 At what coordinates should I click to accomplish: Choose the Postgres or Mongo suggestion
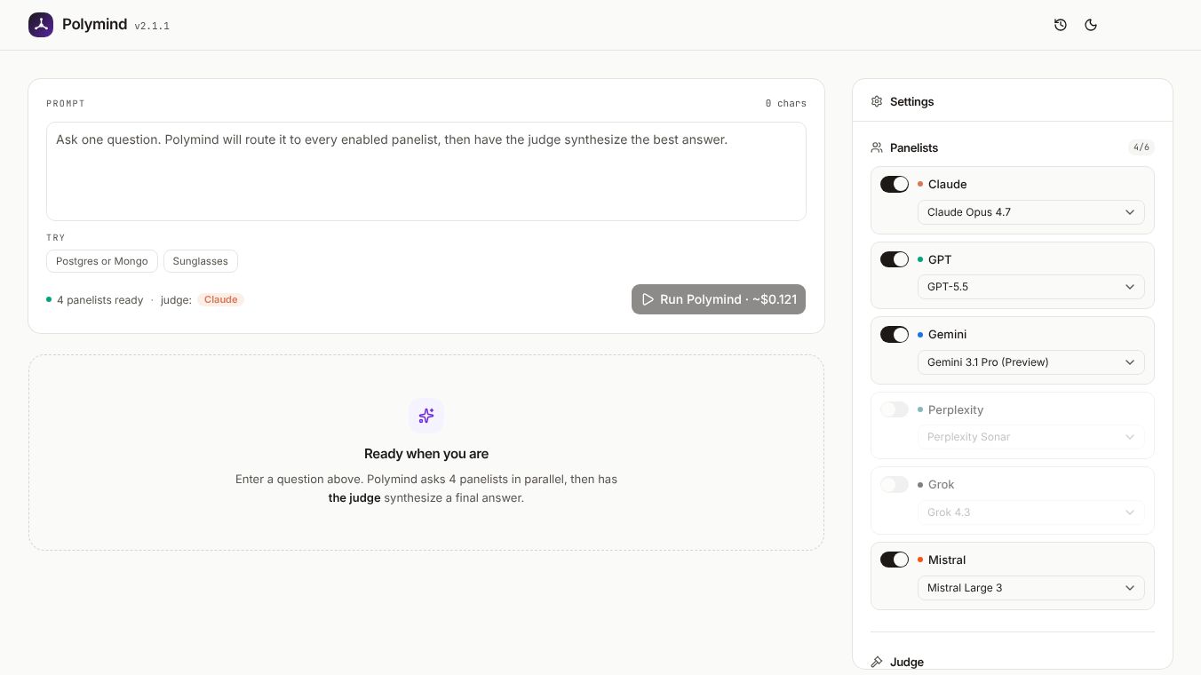click(102, 261)
